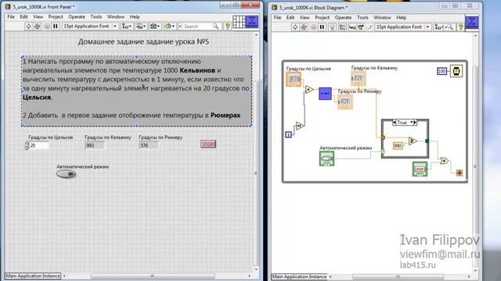Toggle Retain Wire Values in Block Diagram toolbar
501x281 pixels.
(x=342, y=27)
